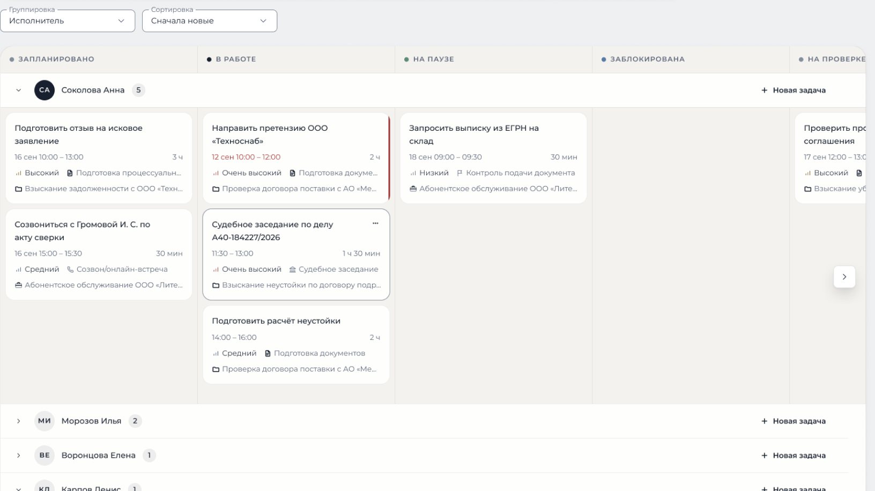Screen dimensions: 875x491
Task: Collapse the Соколова Анна group
Action: [x=19, y=90]
